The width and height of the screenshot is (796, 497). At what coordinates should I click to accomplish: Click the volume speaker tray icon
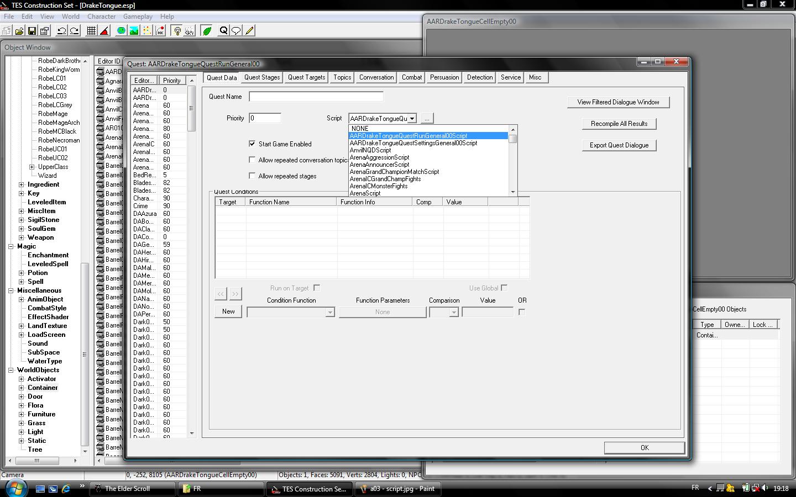[x=764, y=488]
